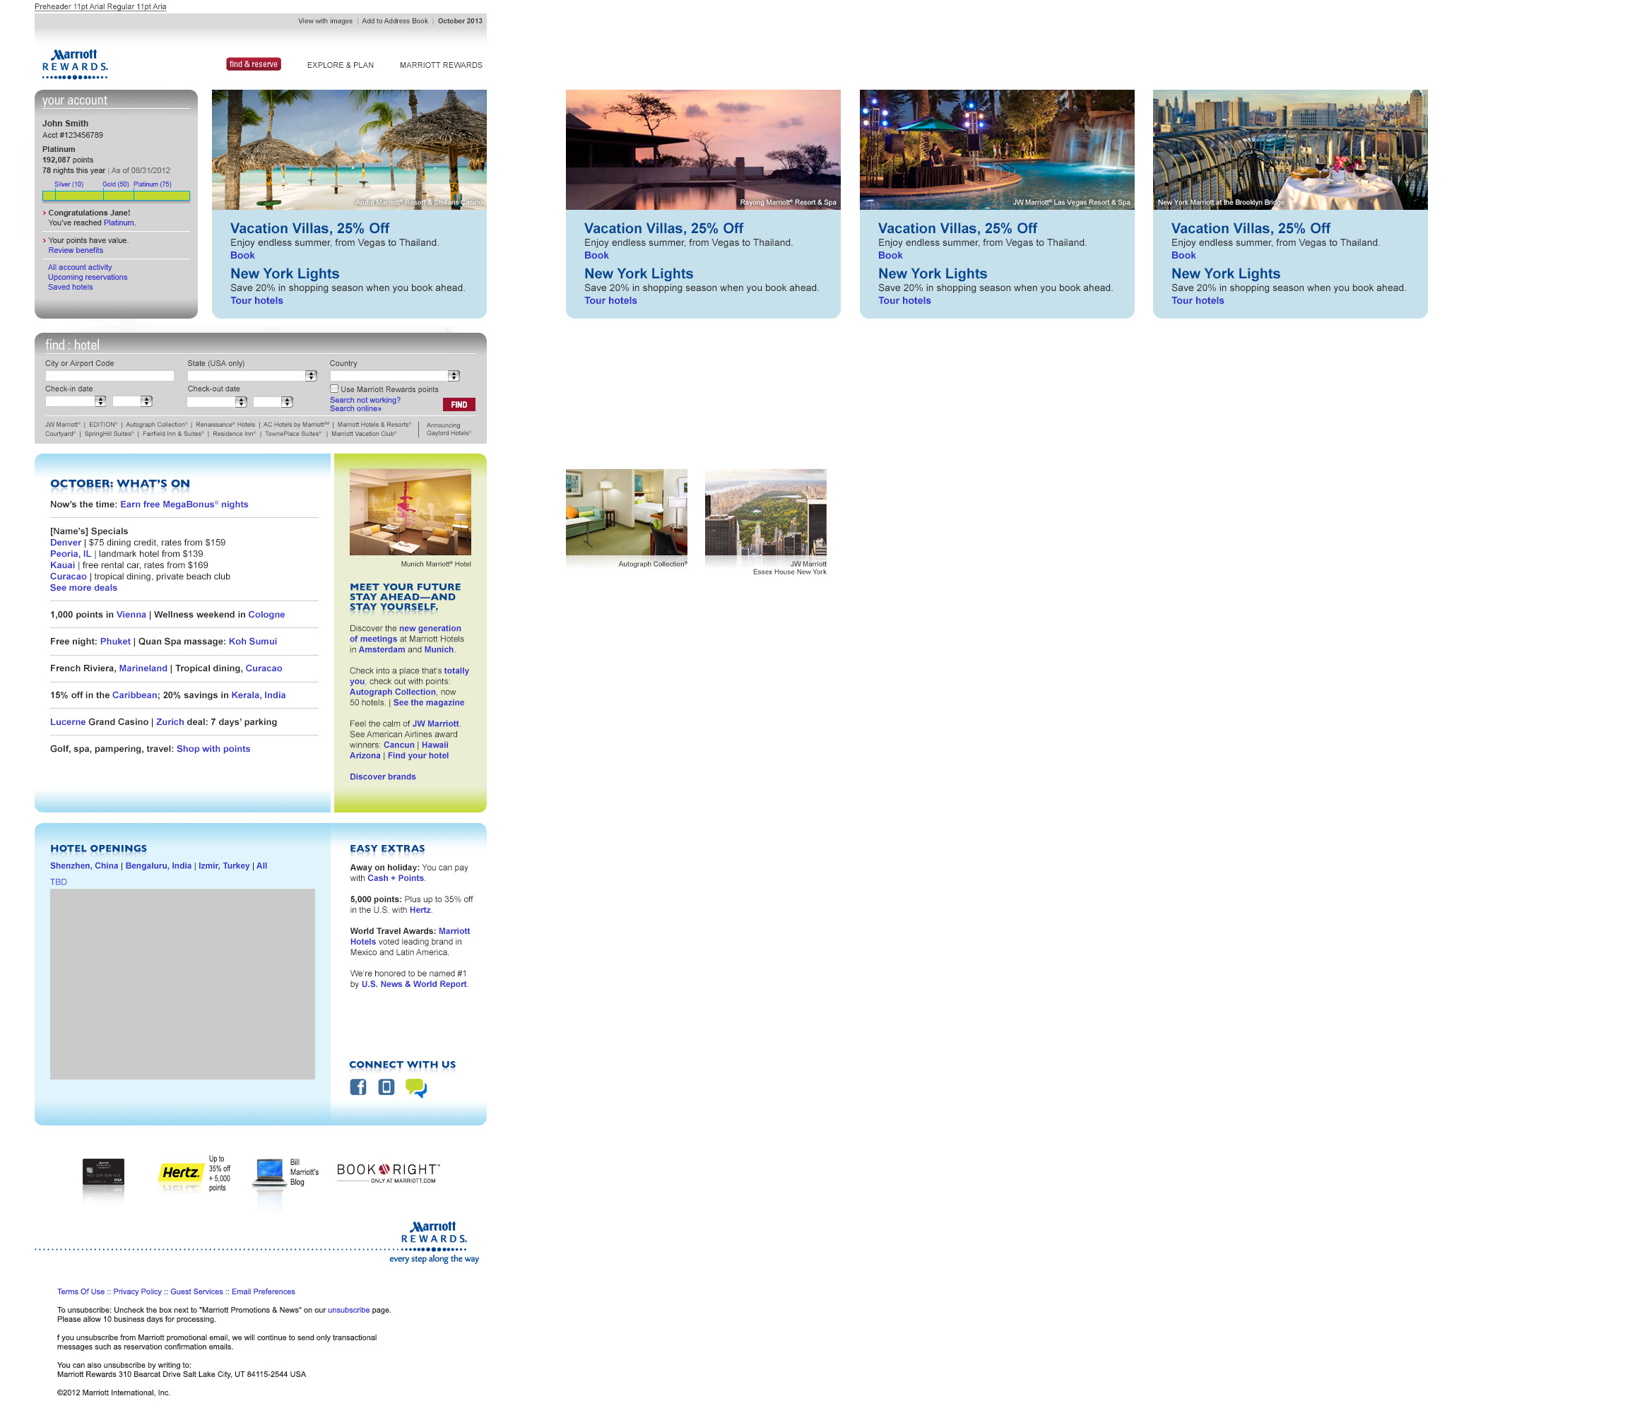Click the Munich Marriott Hotel thumbnail
Screen dimensions: 1625x1413
coord(410,512)
